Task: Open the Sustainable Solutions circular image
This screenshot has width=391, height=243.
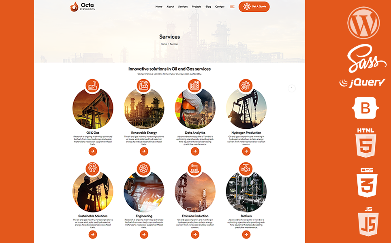Action: click(93, 192)
